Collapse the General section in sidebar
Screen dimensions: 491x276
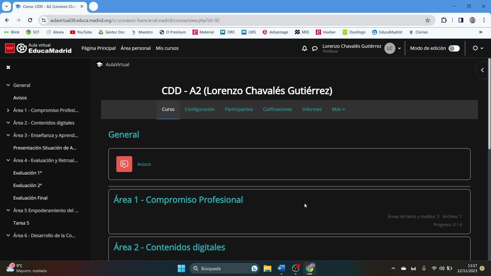(x=8, y=85)
